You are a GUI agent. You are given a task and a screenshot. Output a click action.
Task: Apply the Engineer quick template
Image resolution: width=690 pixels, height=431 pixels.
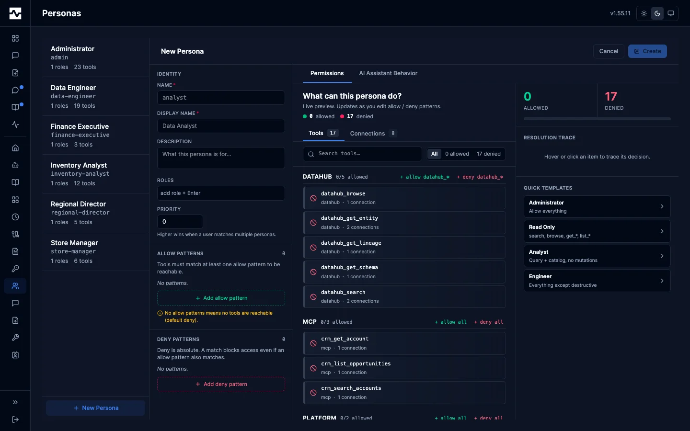click(x=597, y=281)
